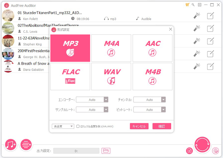Open effects wand for Diana Gabaldon track
Screen dimensions: 223x158
point(197,66)
